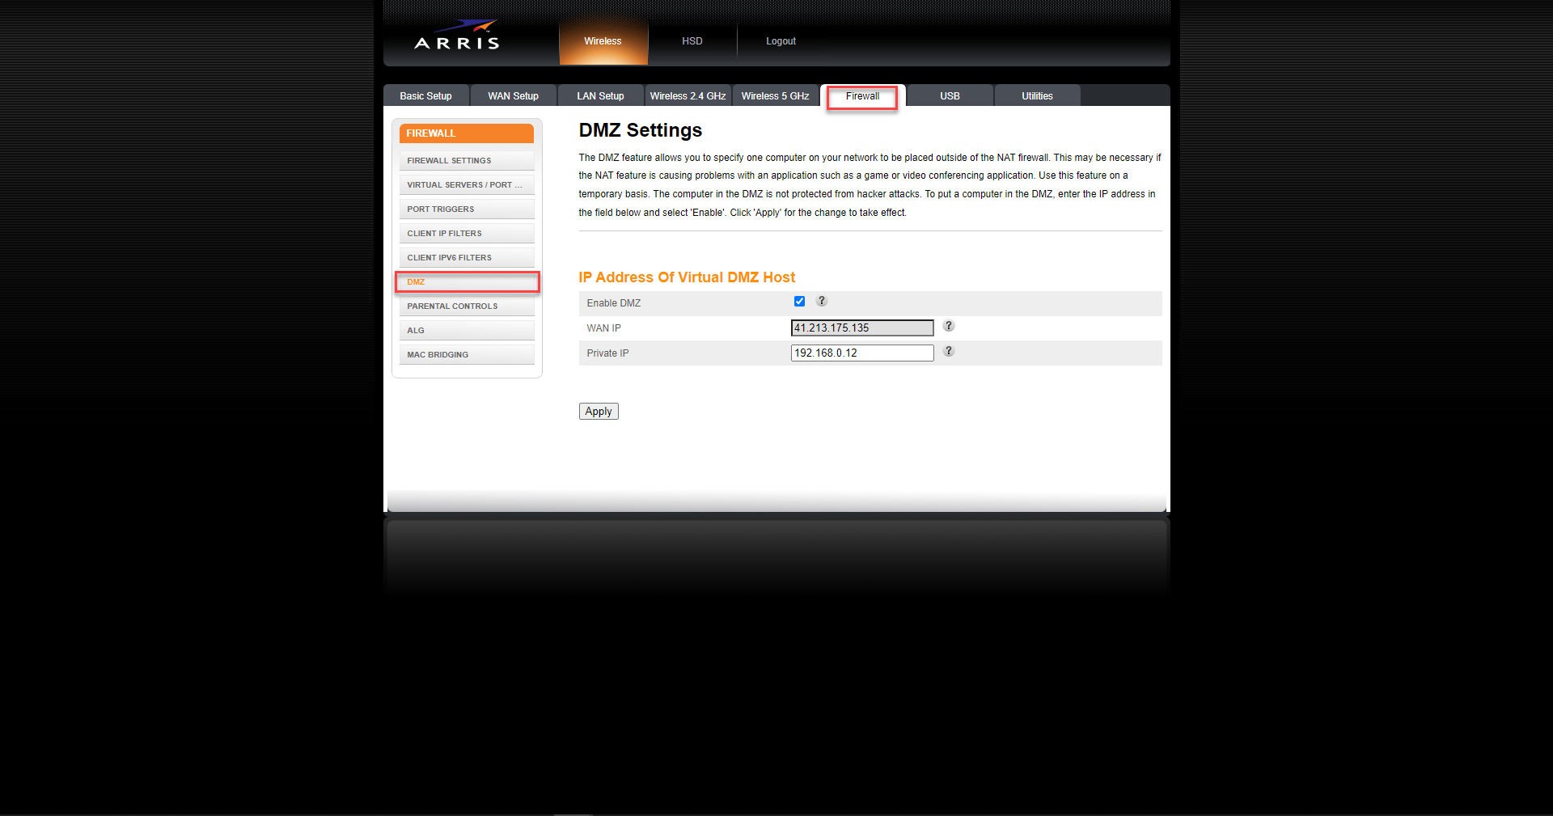Open Wireless 2.4 GHz settings

pyautogui.click(x=688, y=95)
